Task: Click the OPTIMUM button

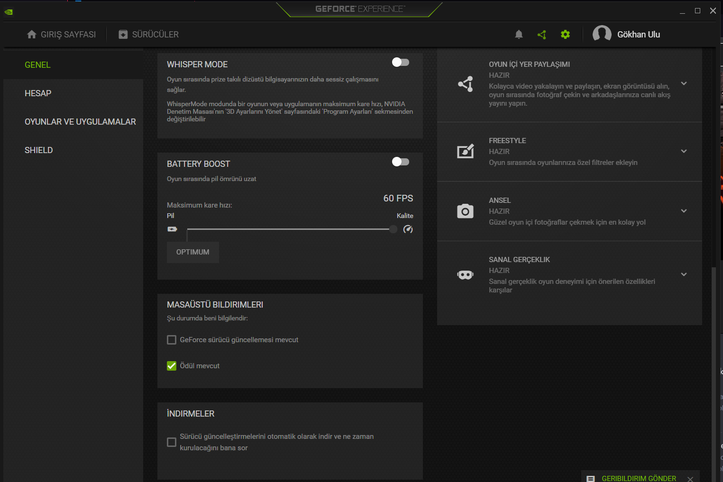Action: [193, 252]
